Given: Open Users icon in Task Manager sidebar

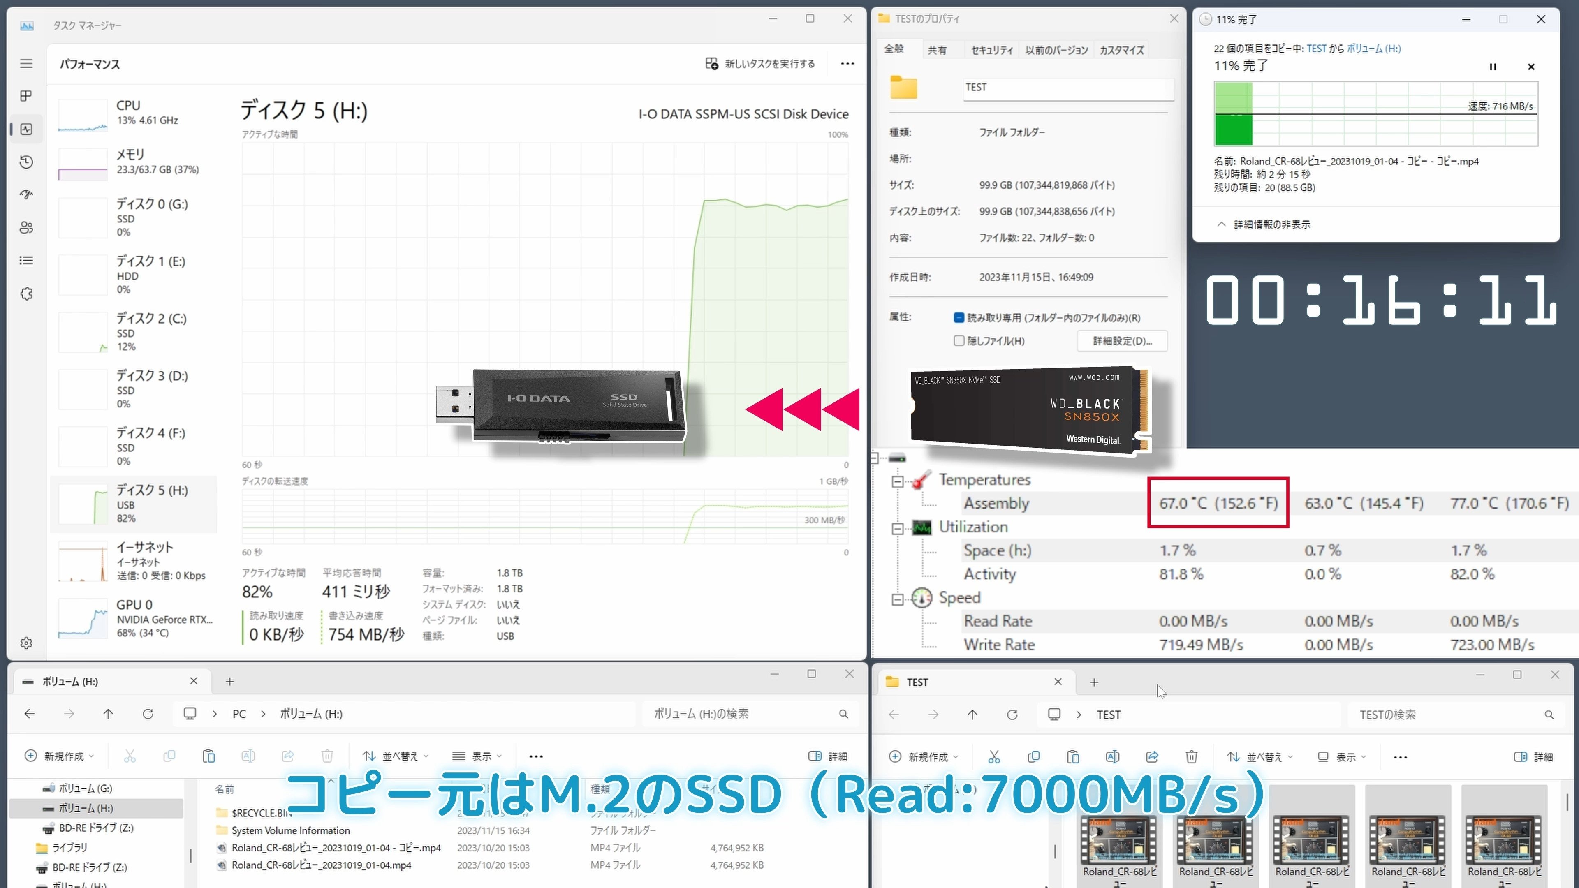Looking at the screenshot, I should [x=26, y=228].
